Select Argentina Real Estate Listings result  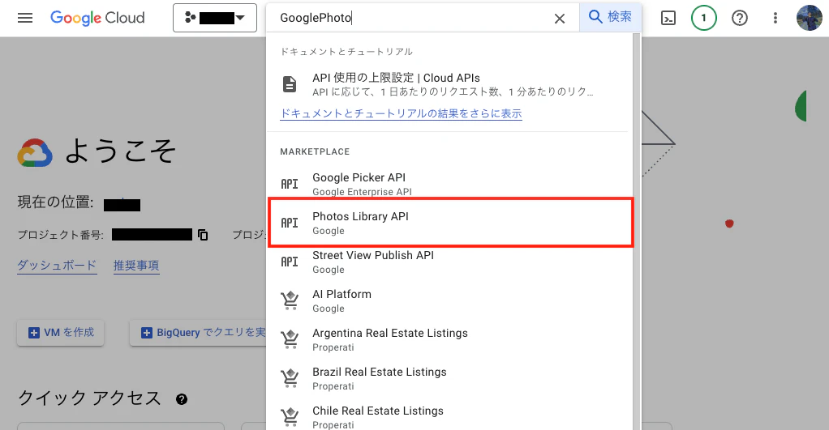[x=449, y=340]
